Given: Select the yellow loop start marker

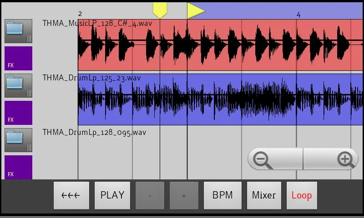Looking at the screenshot, I should [x=160, y=10].
